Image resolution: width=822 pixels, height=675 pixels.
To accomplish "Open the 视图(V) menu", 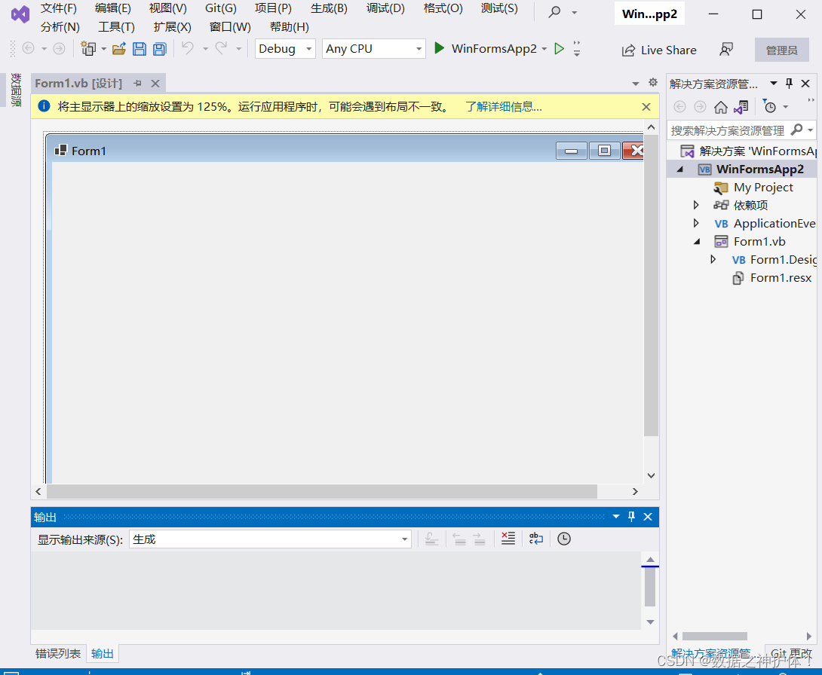I will pyautogui.click(x=167, y=8).
